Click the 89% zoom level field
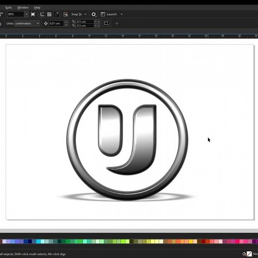The height and width of the screenshot is (258, 258). [15, 14]
